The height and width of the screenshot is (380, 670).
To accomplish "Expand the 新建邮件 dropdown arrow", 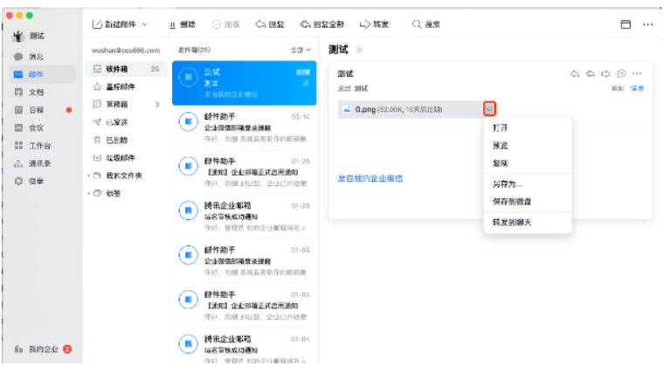I will 144,24.
